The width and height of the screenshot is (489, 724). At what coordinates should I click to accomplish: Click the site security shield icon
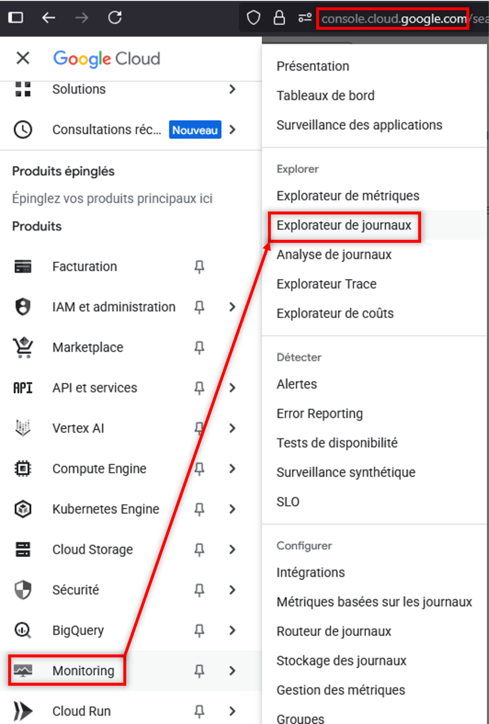pos(253,17)
